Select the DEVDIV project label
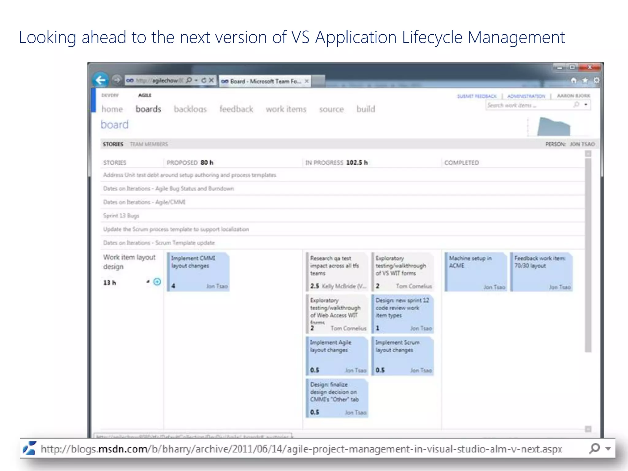The image size is (628, 471). 110,95
